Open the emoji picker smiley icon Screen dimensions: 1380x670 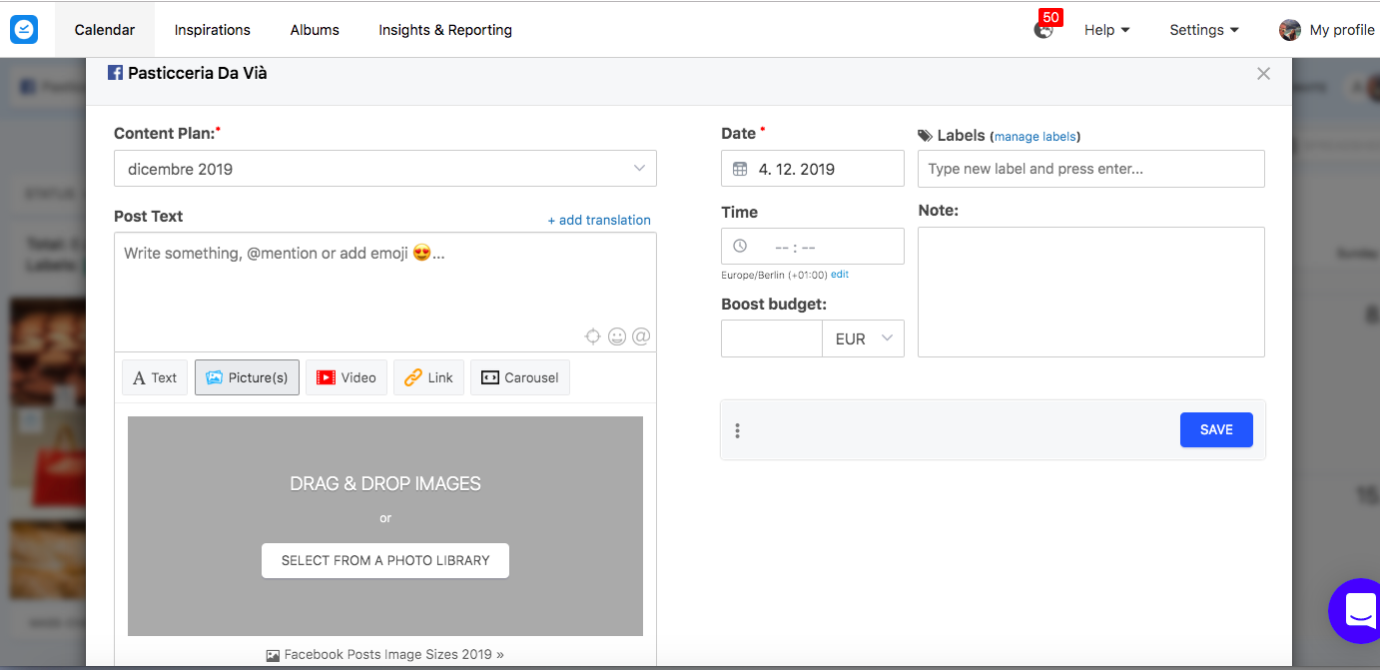617,337
